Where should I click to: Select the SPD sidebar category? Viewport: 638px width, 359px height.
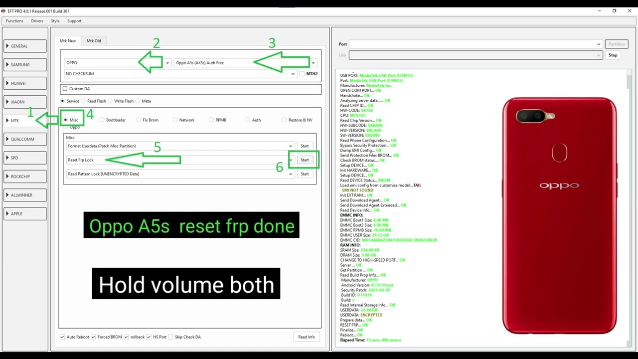pyautogui.click(x=25, y=158)
